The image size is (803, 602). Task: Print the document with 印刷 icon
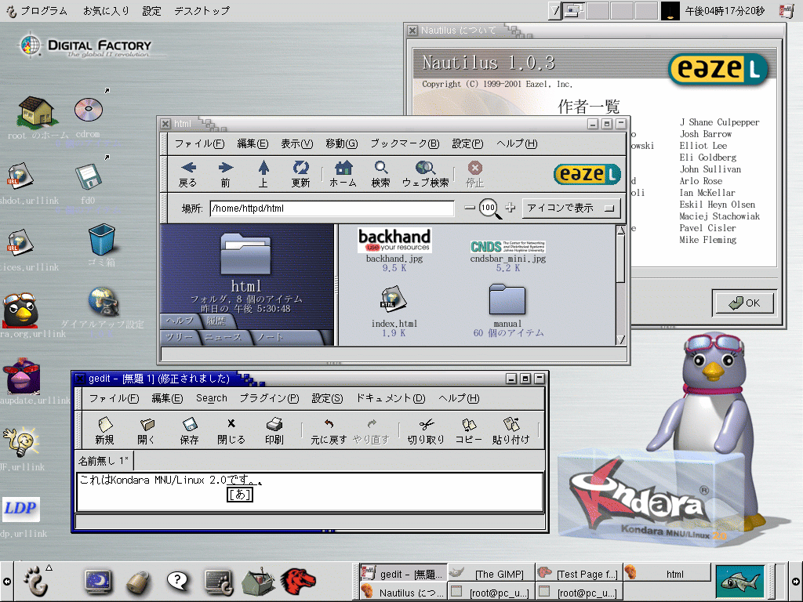[274, 430]
